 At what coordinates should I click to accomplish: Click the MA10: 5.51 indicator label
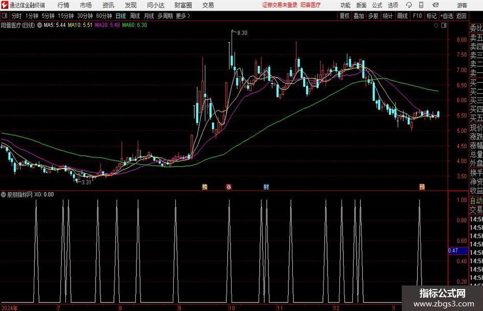[x=80, y=25]
